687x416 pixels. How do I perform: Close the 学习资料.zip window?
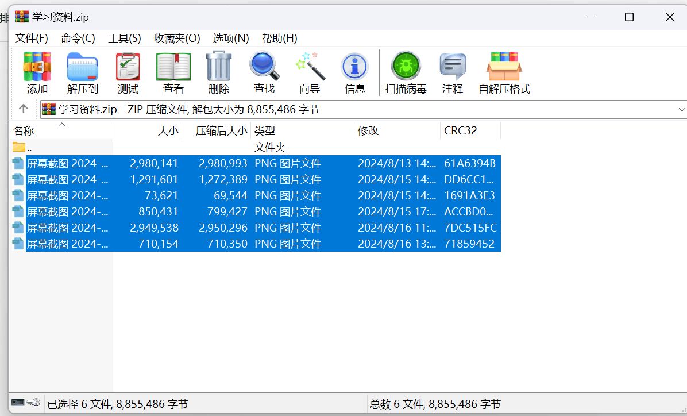coord(669,17)
